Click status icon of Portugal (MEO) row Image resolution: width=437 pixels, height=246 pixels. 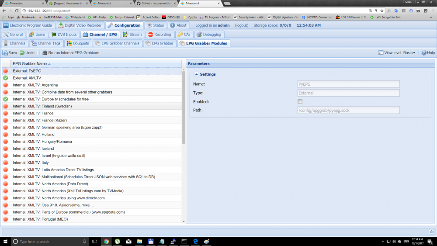[x=6, y=219]
